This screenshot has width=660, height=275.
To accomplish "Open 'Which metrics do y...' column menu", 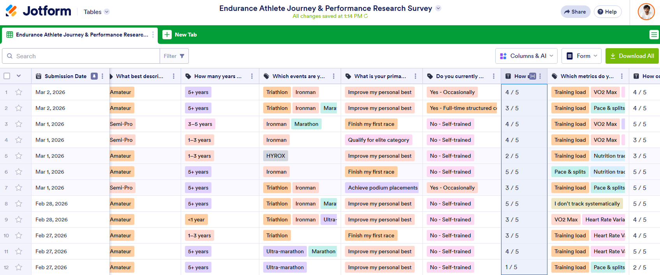I will [x=622, y=76].
